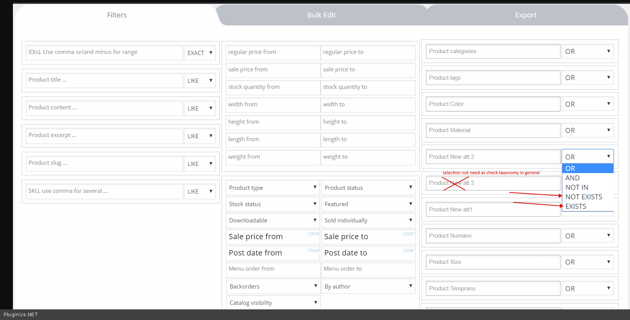Choose AND in the open dropdown list
This screenshot has height=320, width=630.
572,178
